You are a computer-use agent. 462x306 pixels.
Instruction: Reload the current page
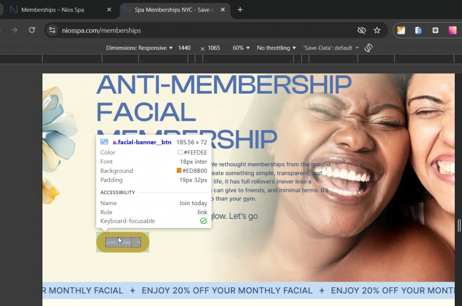[x=32, y=30]
